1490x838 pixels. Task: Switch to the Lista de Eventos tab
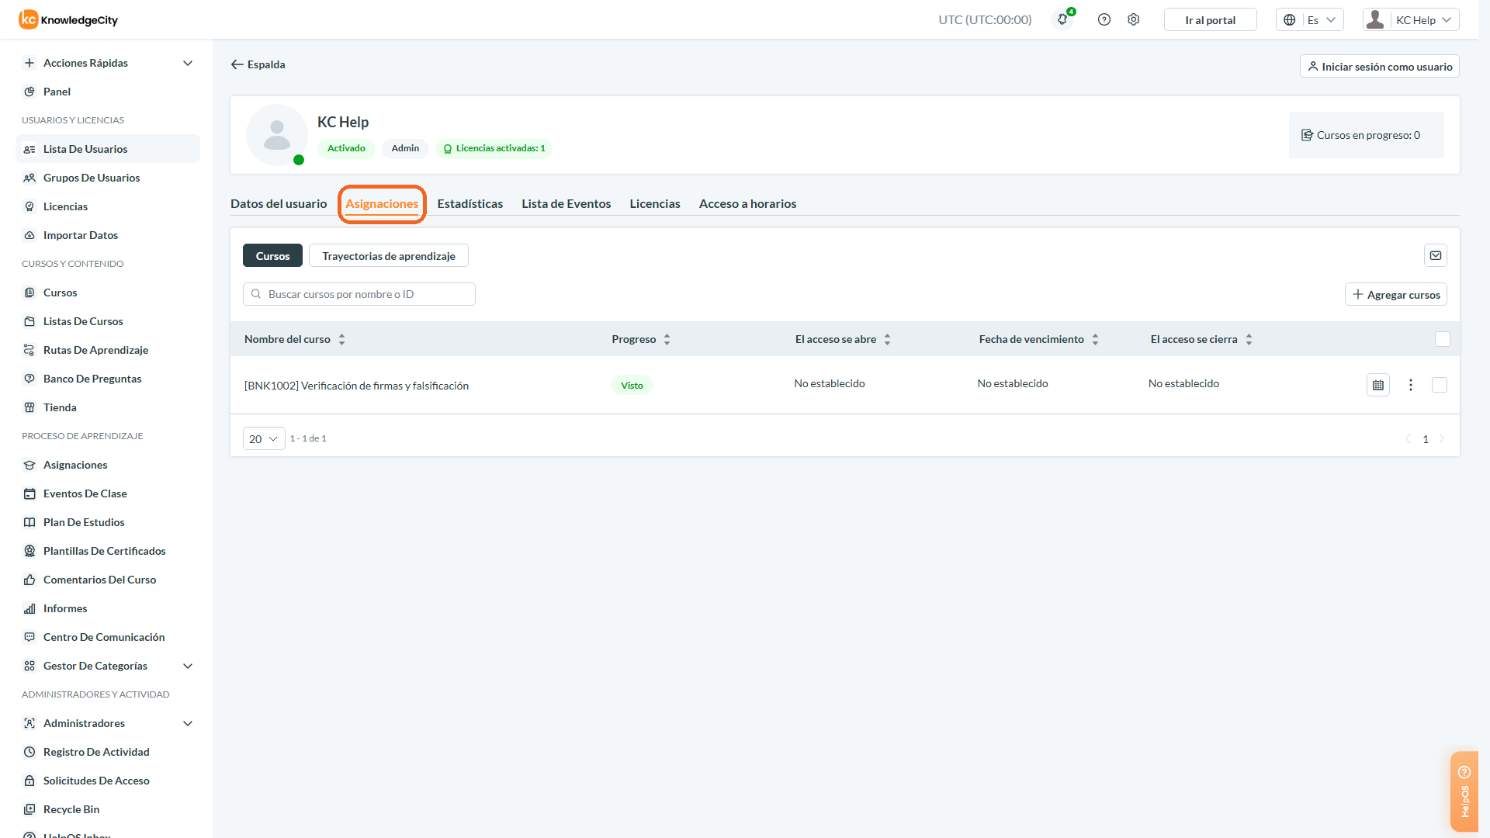click(x=567, y=203)
